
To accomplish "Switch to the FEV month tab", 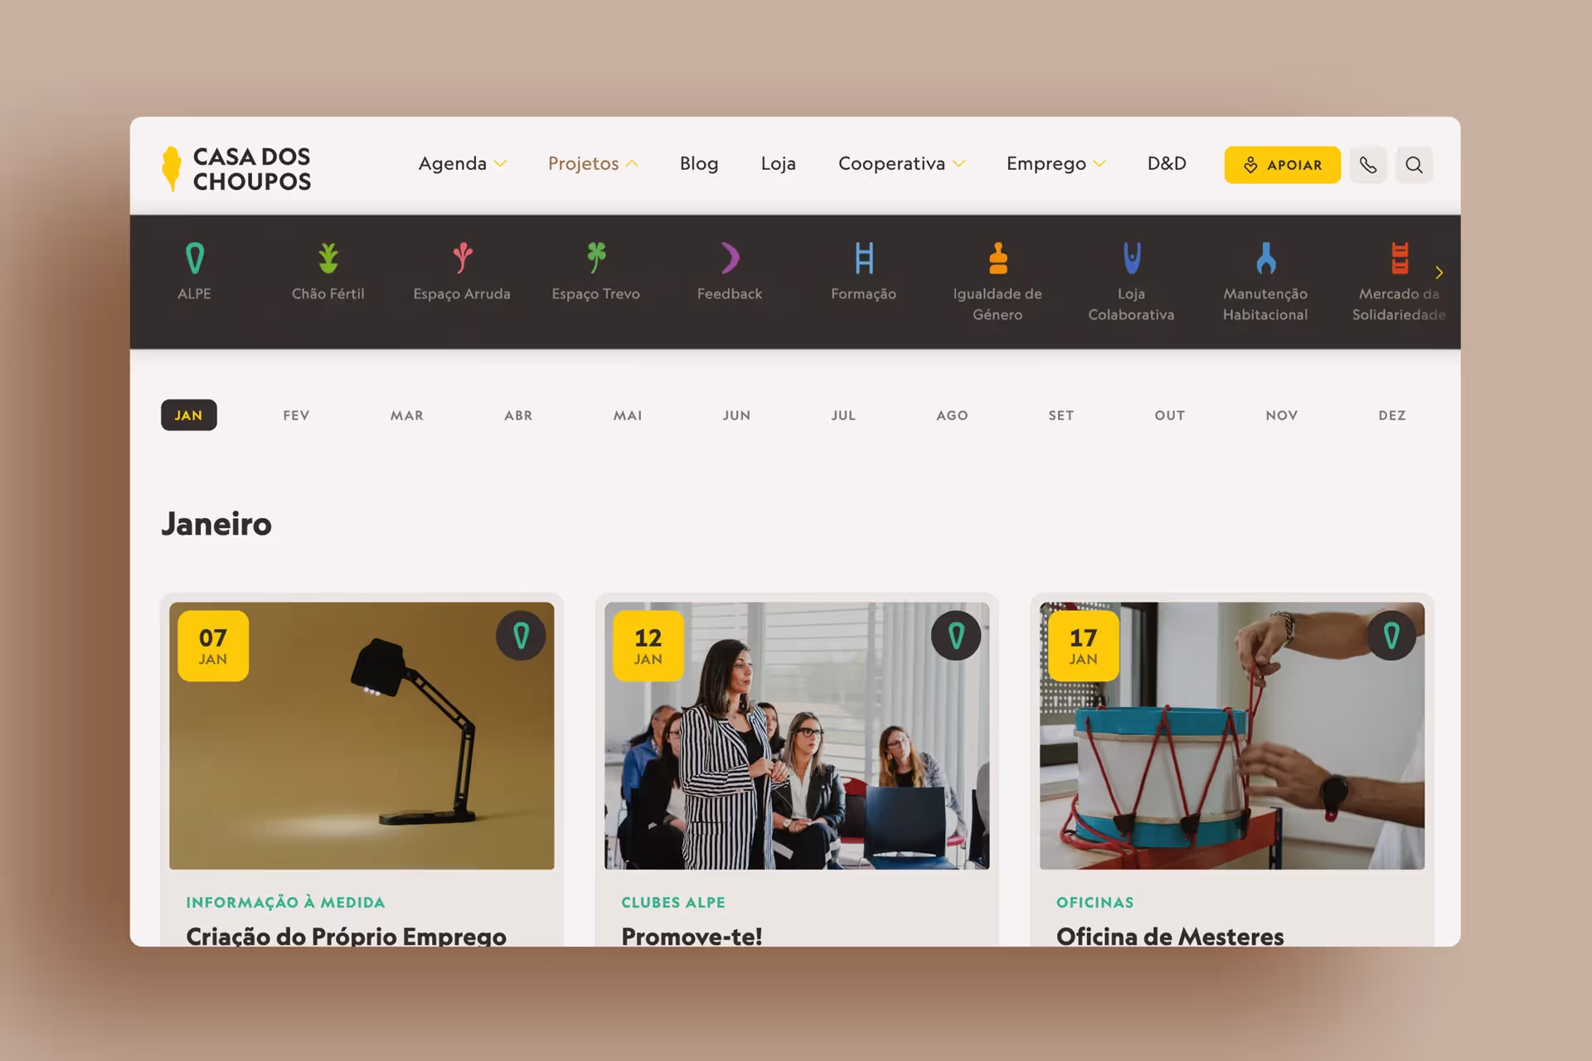I will click(x=296, y=415).
